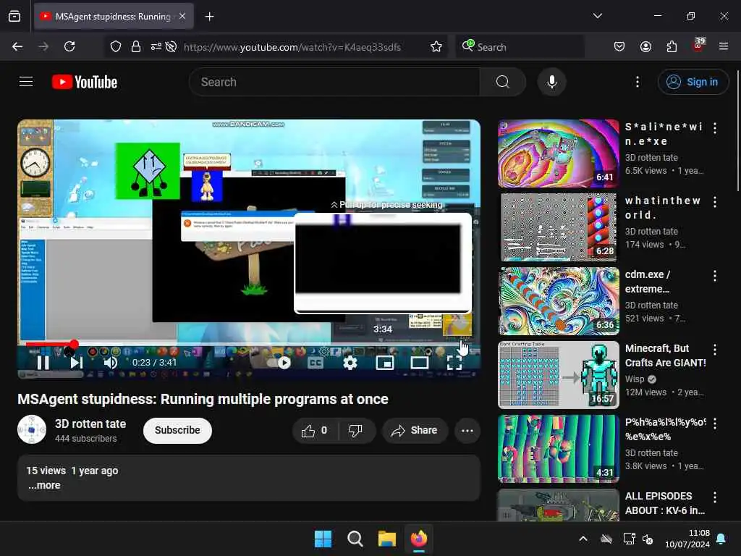Viewport: 741px width, 556px height.
Task: Open Firefox tracking protection shield
Action: click(115, 46)
